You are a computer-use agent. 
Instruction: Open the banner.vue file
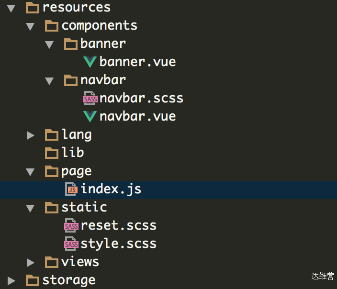[x=137, y=62]
